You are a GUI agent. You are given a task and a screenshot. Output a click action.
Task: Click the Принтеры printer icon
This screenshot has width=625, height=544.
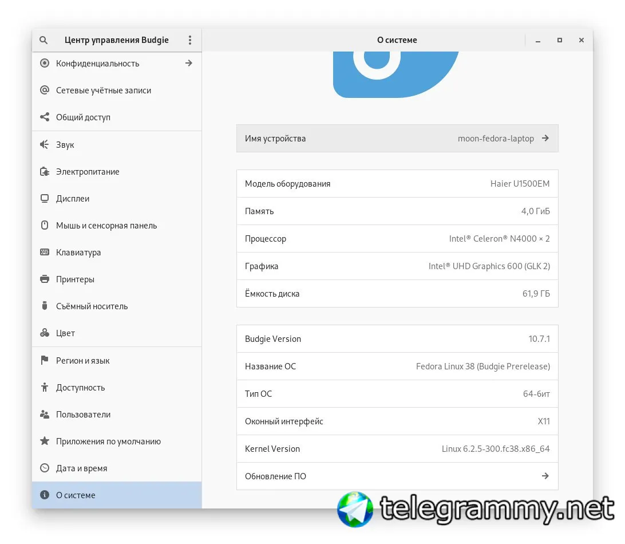coord(45,279)
